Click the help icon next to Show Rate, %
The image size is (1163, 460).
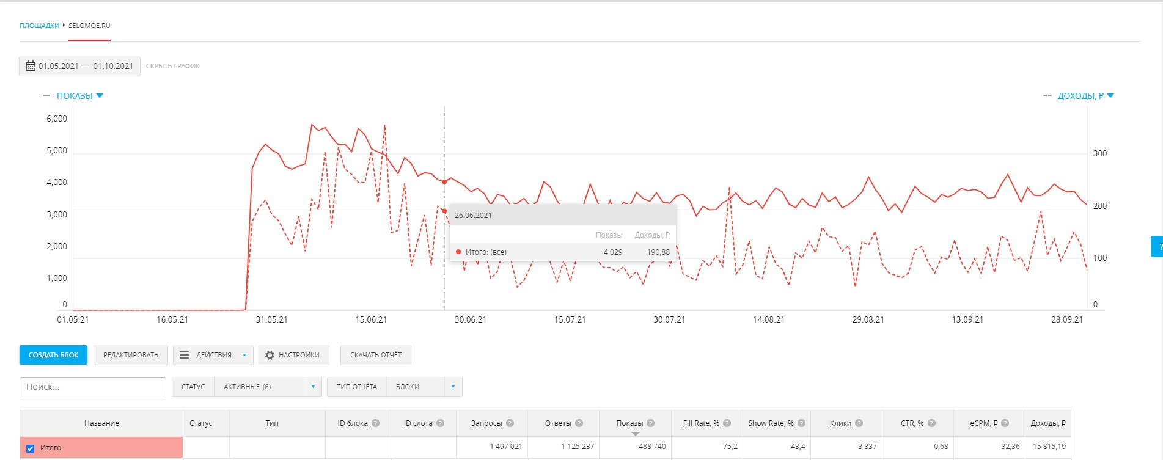[801, 423]
